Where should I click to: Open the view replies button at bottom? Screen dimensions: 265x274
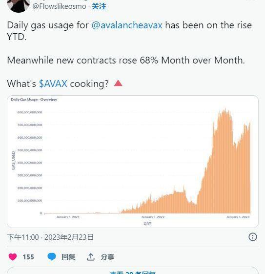click(133, 271)
